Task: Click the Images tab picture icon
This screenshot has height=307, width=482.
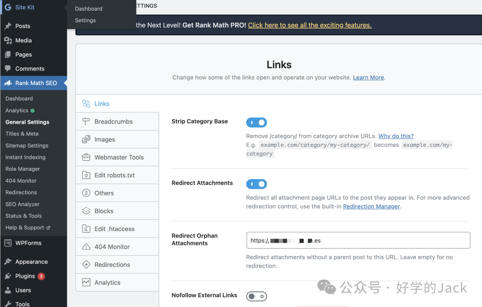Action: (x=86, y=139)
